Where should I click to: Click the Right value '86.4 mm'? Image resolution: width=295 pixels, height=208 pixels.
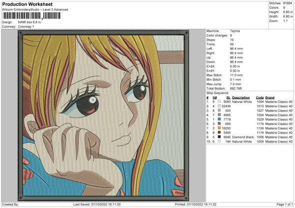click(236, 53)
